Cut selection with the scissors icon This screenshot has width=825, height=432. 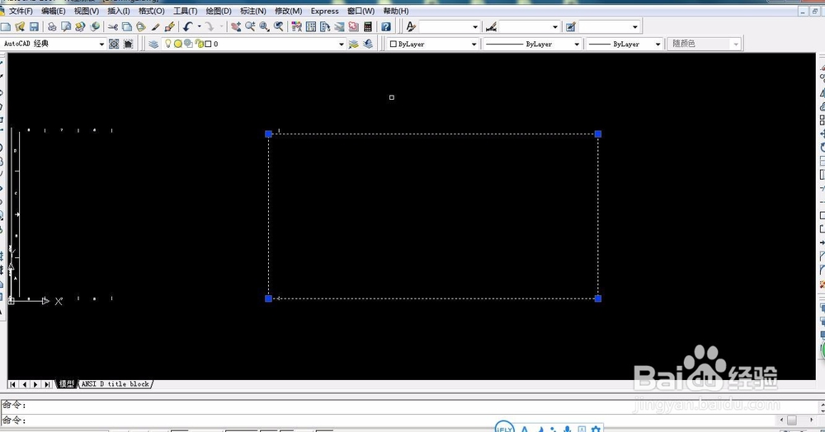[112, 26]
